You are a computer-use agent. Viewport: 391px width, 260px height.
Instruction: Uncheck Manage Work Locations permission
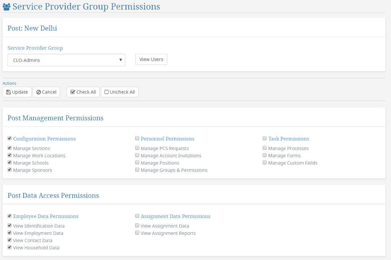pos(10,155)
